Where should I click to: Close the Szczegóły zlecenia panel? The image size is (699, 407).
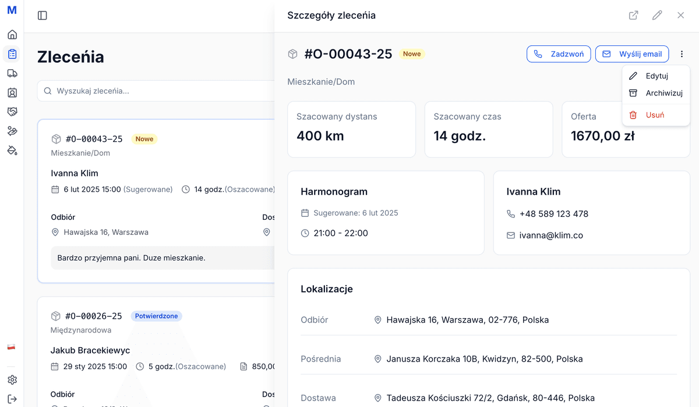click(681, 16)
